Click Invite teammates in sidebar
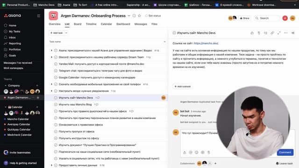This screenshot has height=168, width=299. pos(17,153)
